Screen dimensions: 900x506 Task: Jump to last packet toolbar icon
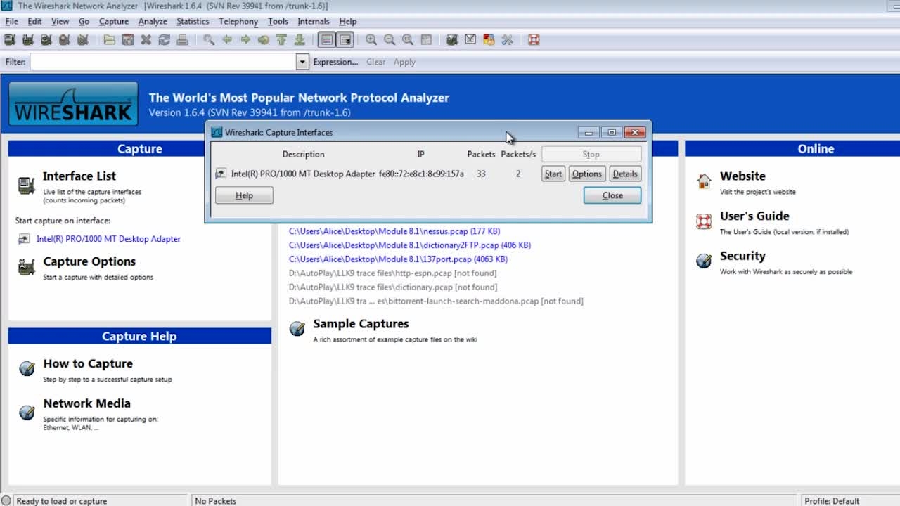pyautogui.click(x=300, y=40)
